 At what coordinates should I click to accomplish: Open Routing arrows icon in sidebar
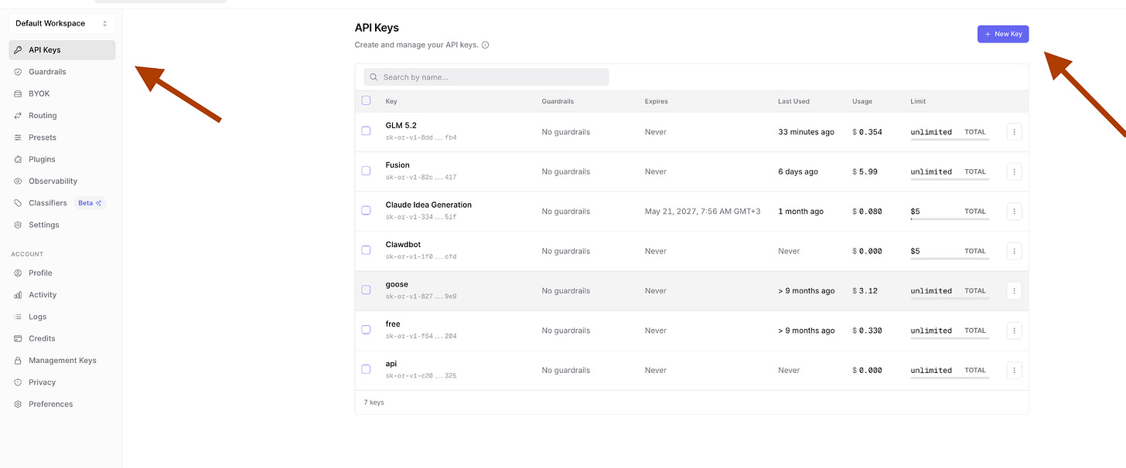tap(19, 116)
